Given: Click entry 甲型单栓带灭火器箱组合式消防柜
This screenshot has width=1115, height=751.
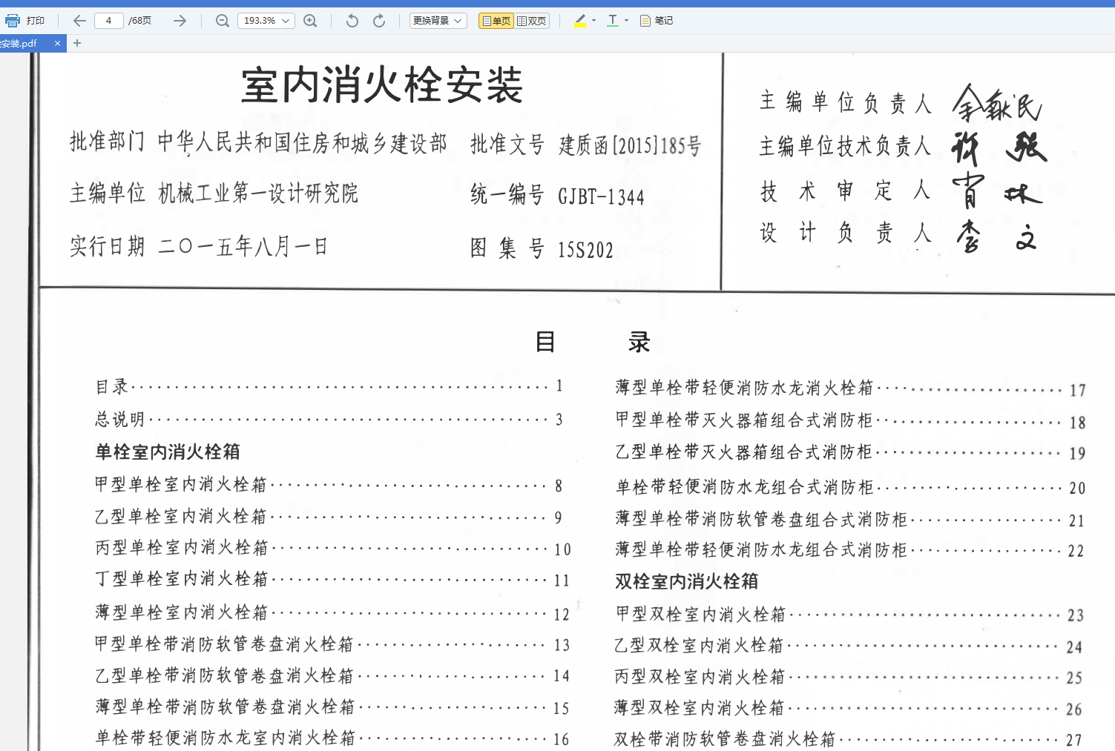Looking at the screenshot, I should click(x=851, y=421).
